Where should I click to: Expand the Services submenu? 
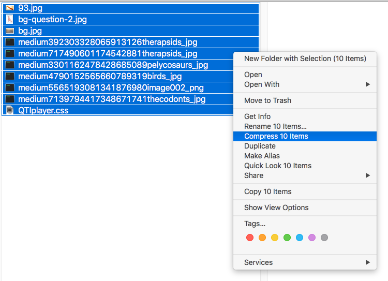pos(305,262)
